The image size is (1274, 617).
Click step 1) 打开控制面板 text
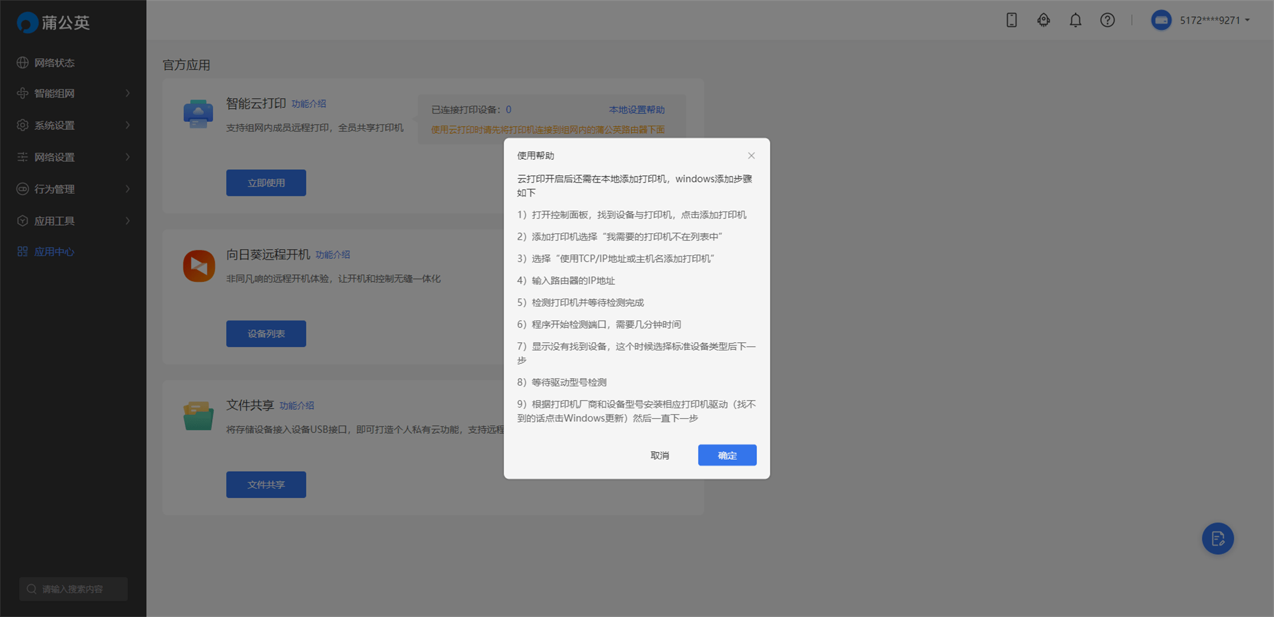coord(632,215)
